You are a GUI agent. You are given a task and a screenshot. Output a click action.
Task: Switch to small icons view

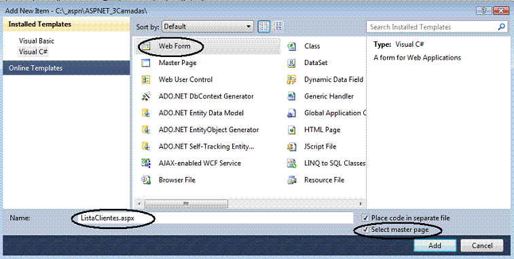[x=264, y=26]
